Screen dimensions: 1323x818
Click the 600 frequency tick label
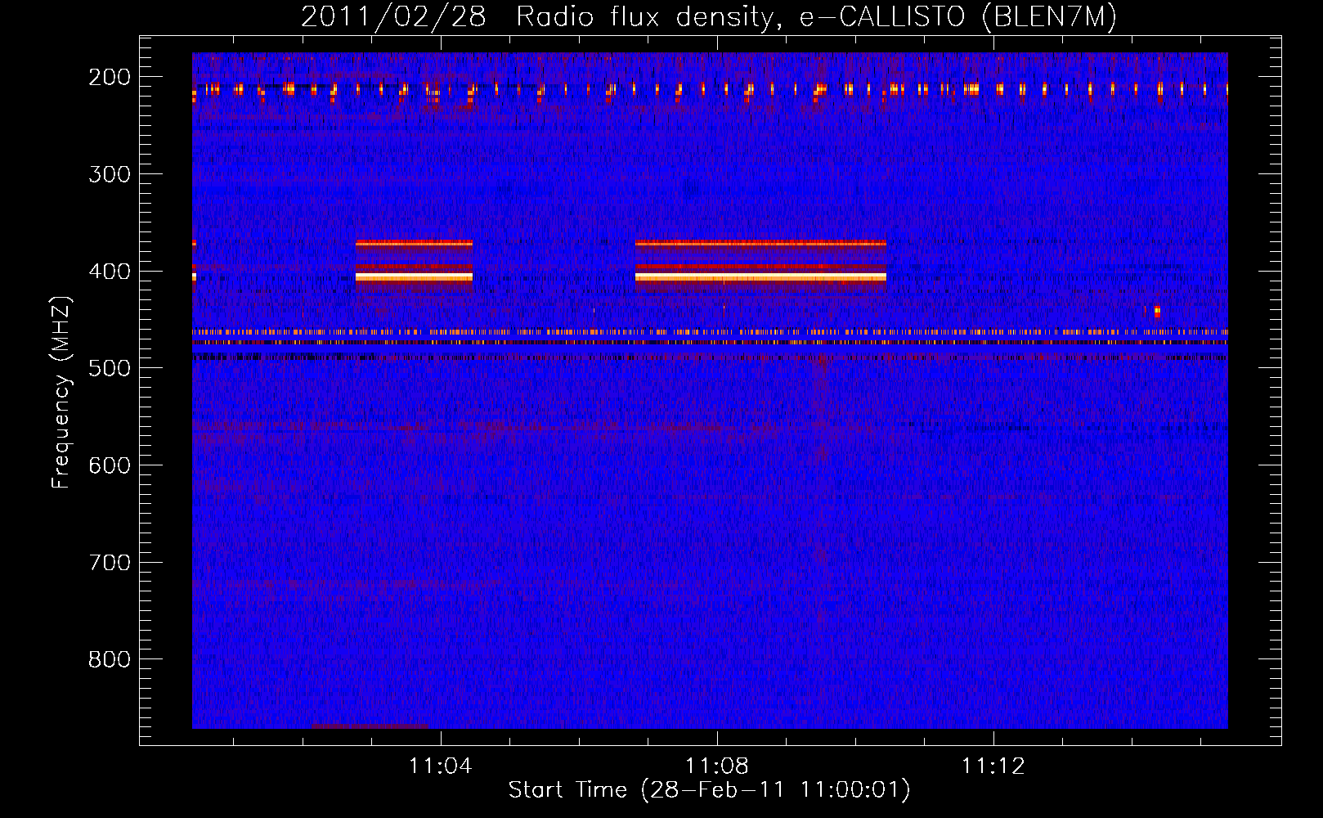(x=110, y=465)
